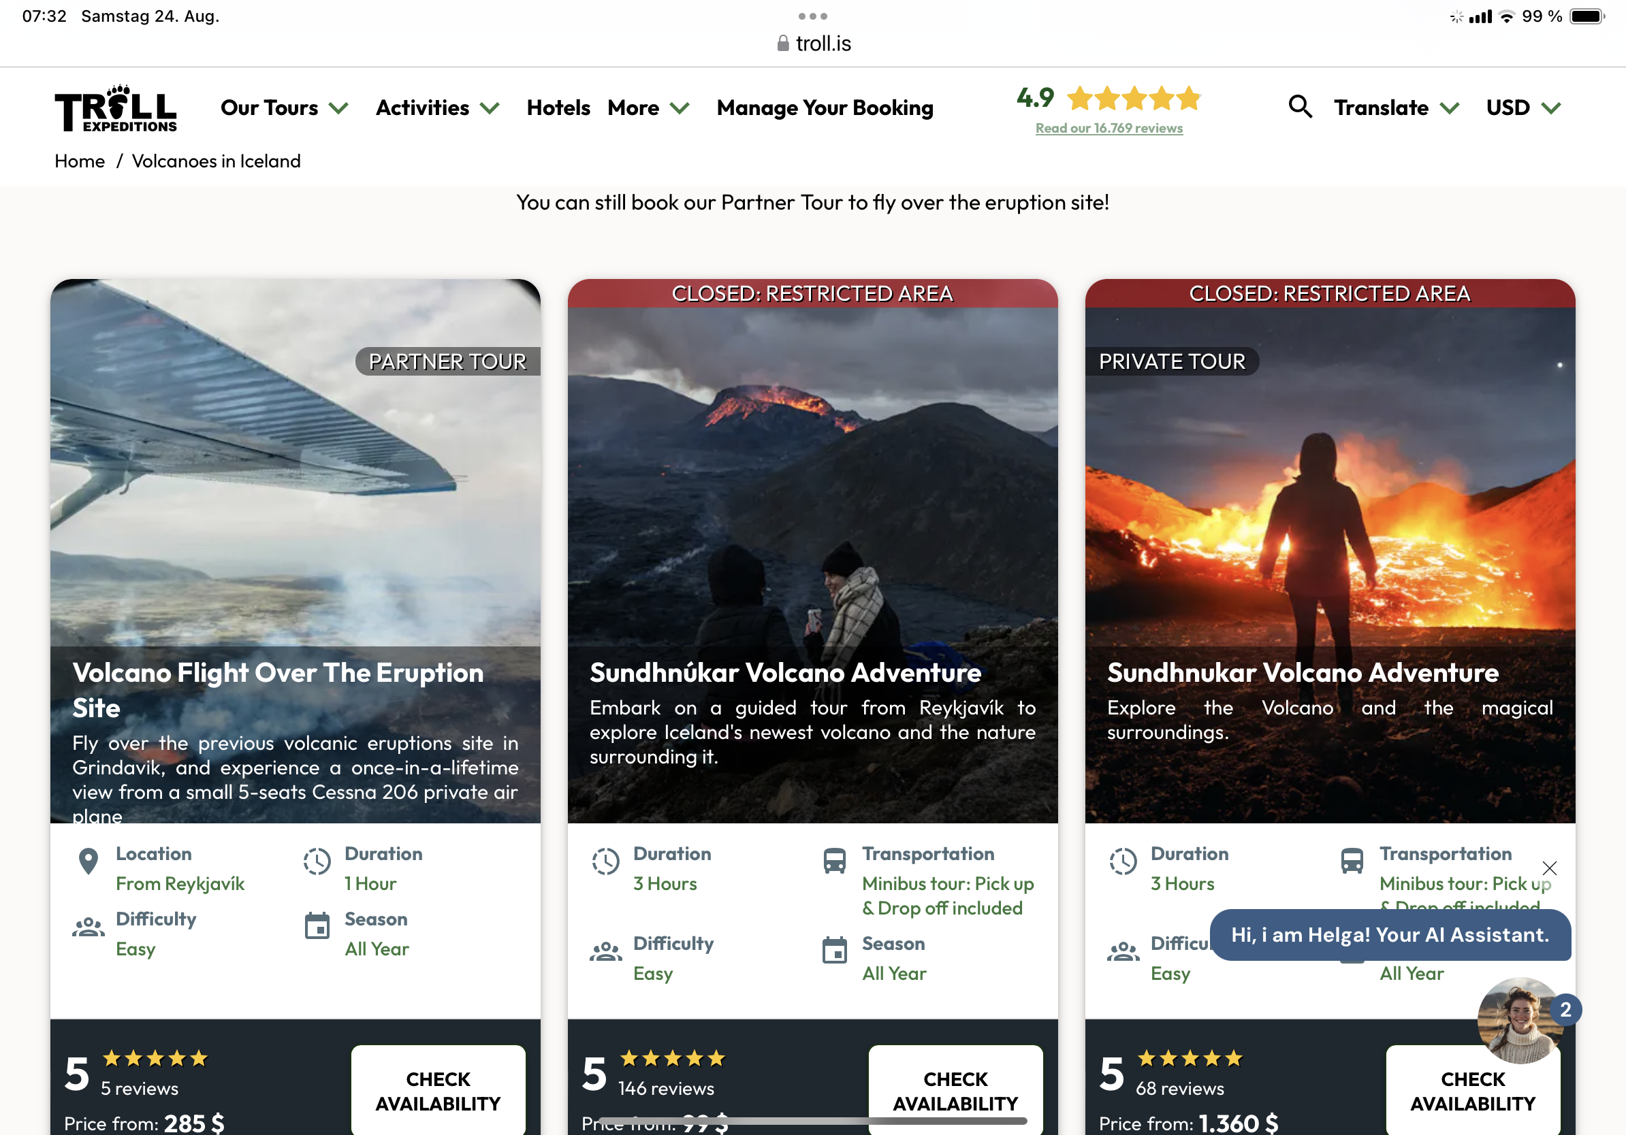Click the search magnifier icon

tap(1300, 107)
